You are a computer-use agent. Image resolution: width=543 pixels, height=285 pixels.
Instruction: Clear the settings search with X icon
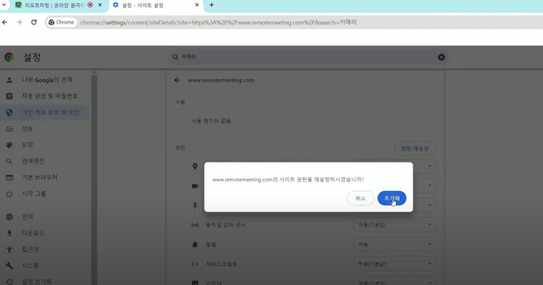(x=441, y=57)
